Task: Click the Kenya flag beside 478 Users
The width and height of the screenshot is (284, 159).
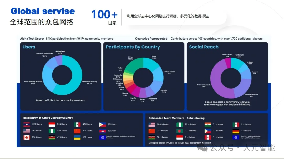Action: coord(52,138)
